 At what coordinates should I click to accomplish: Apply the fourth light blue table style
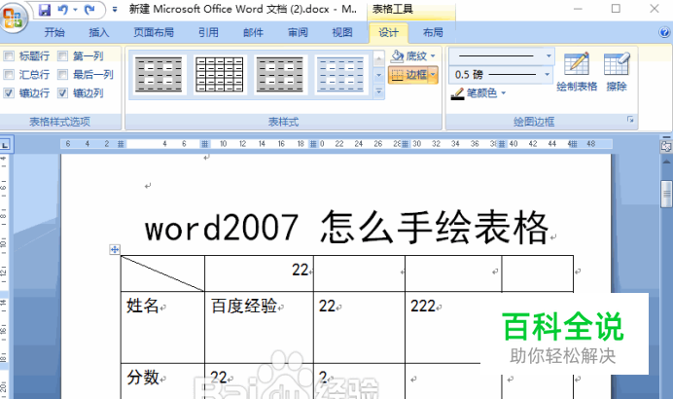click(340, 75)
